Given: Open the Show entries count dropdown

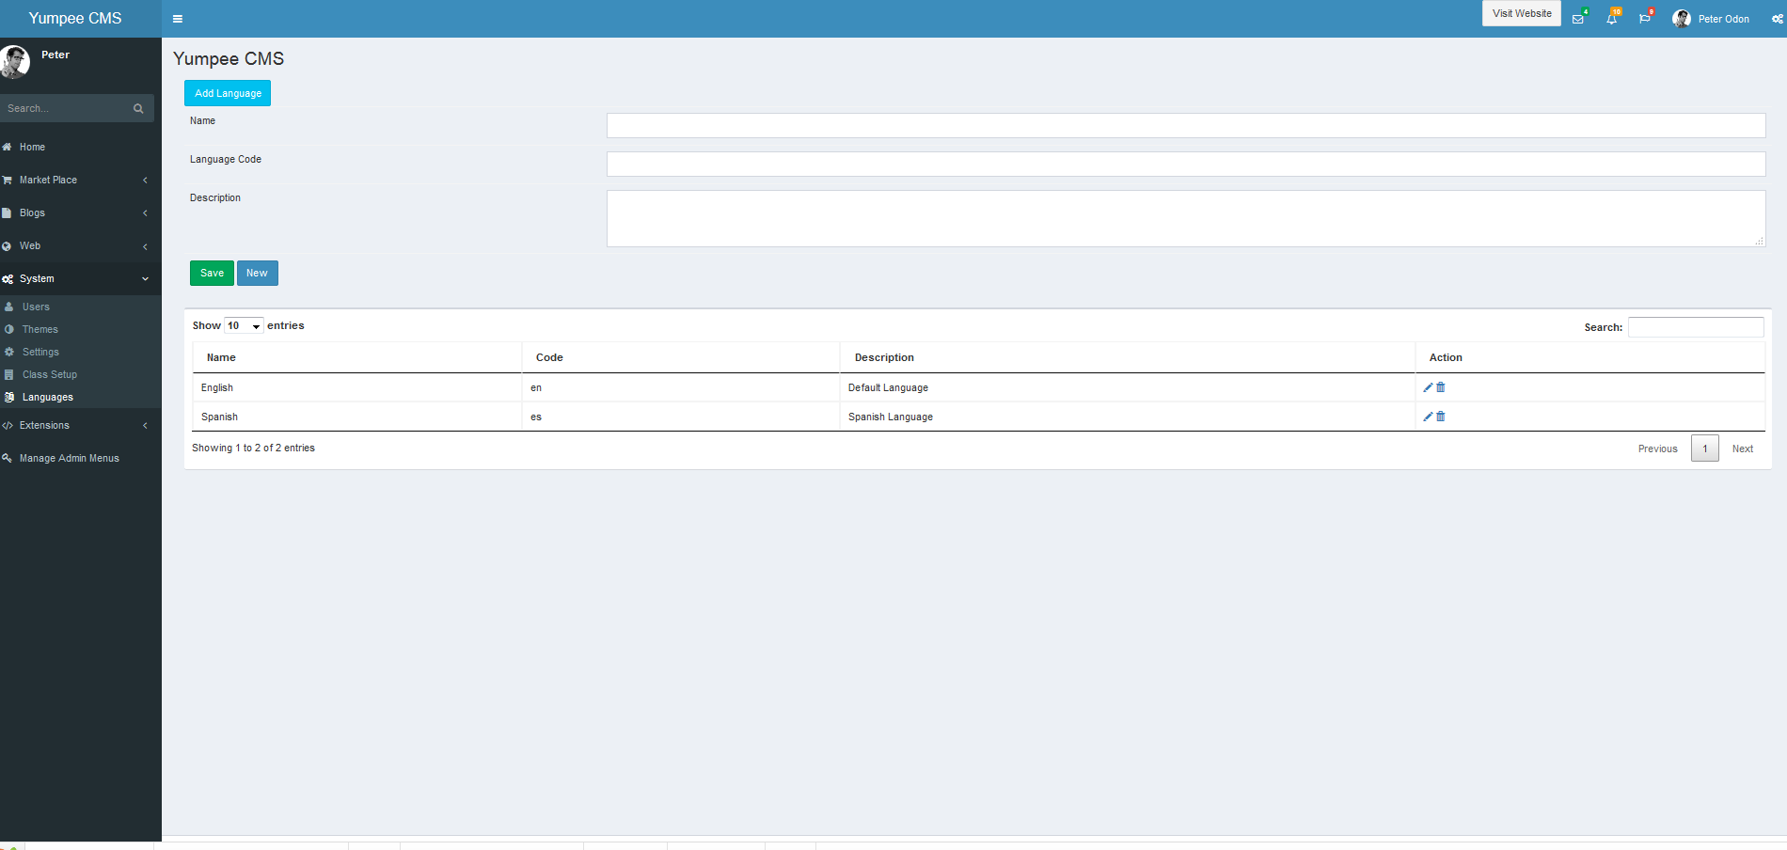Looking at the screenshot, I should (x=243, y=325).
